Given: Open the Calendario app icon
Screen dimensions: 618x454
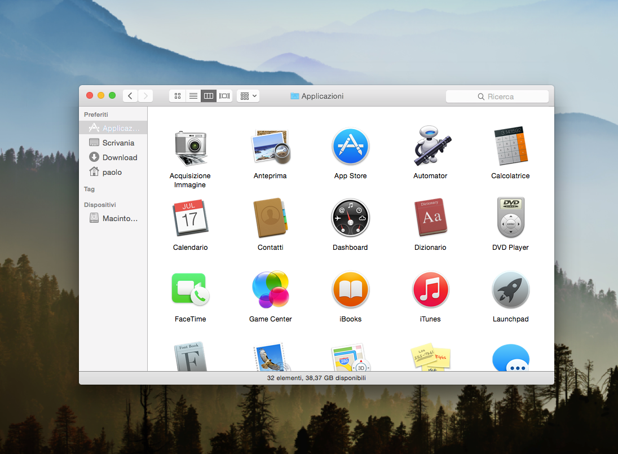Looking at the screenshot, I should pos(191,218).
